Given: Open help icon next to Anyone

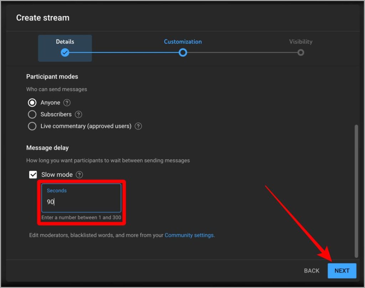Looking at the screenshot, I should (x=67, y=103).
